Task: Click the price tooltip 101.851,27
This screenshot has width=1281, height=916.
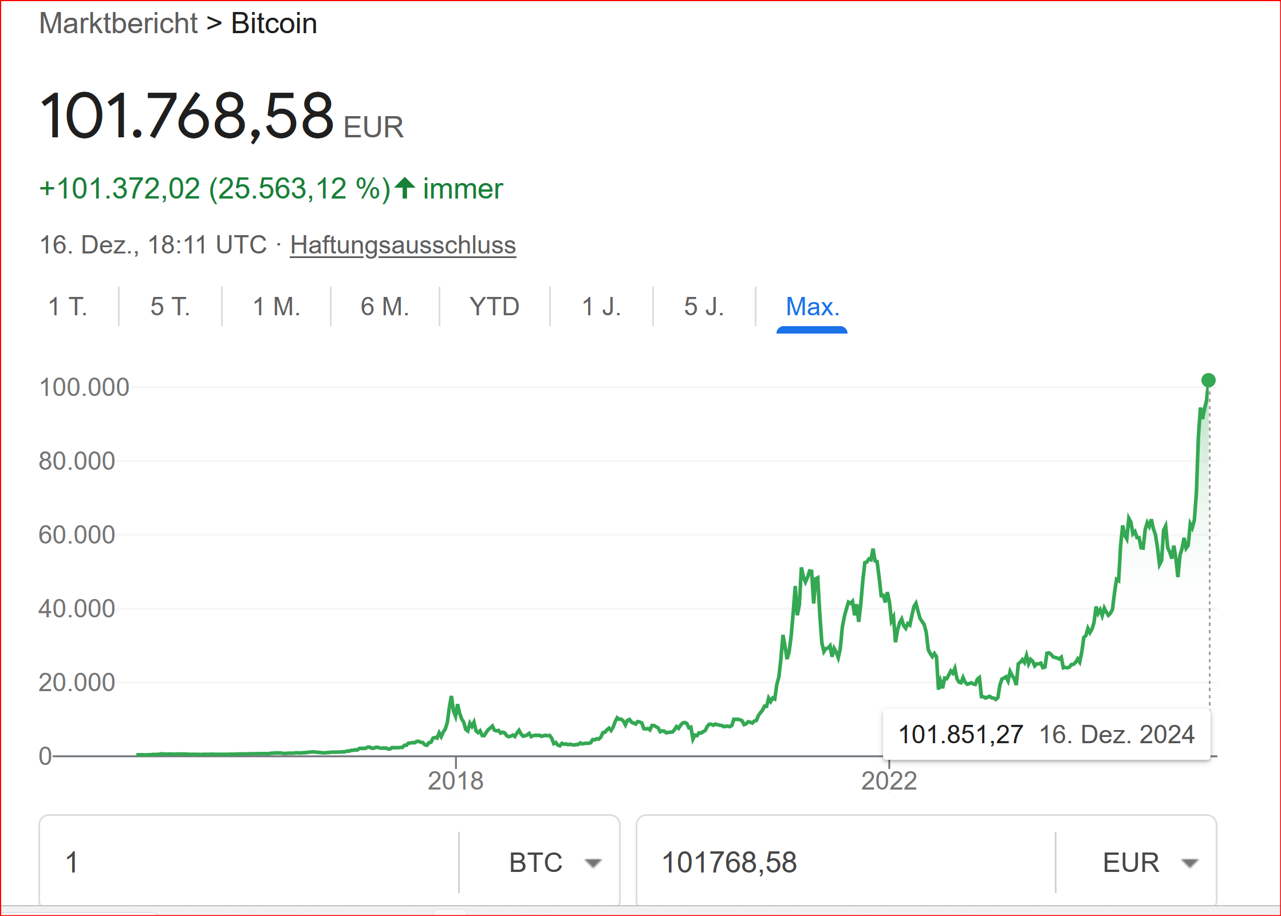Action: point(960,735)
